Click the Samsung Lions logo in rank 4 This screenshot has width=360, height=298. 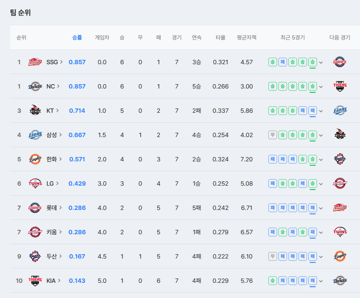(35, 135)
